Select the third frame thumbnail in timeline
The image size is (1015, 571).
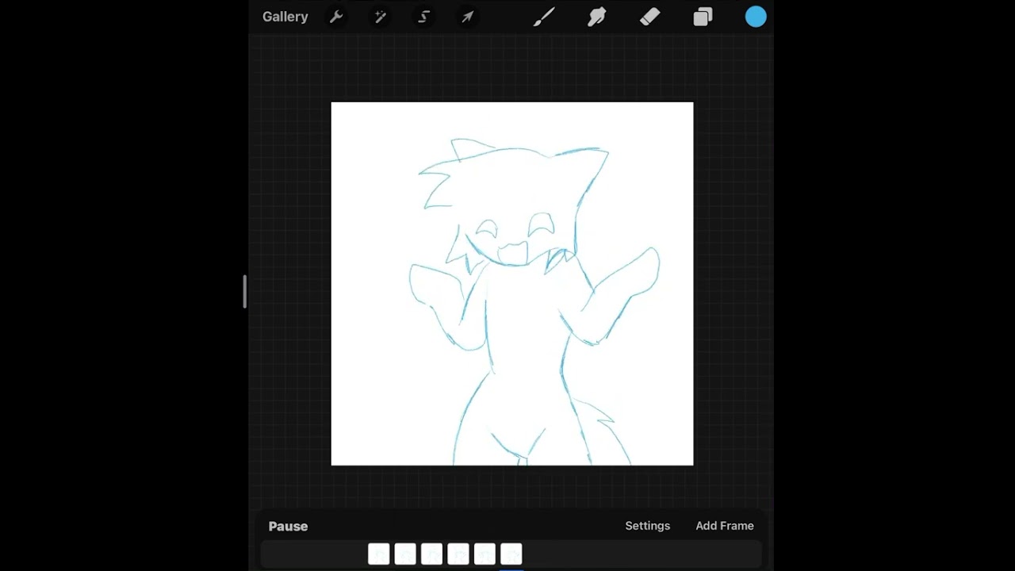[431, 554]
